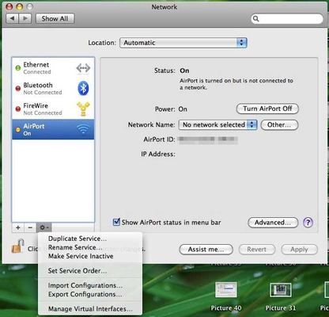Click the Assist me... button
The height and width of the screenshot is (317, 329).
206,250
